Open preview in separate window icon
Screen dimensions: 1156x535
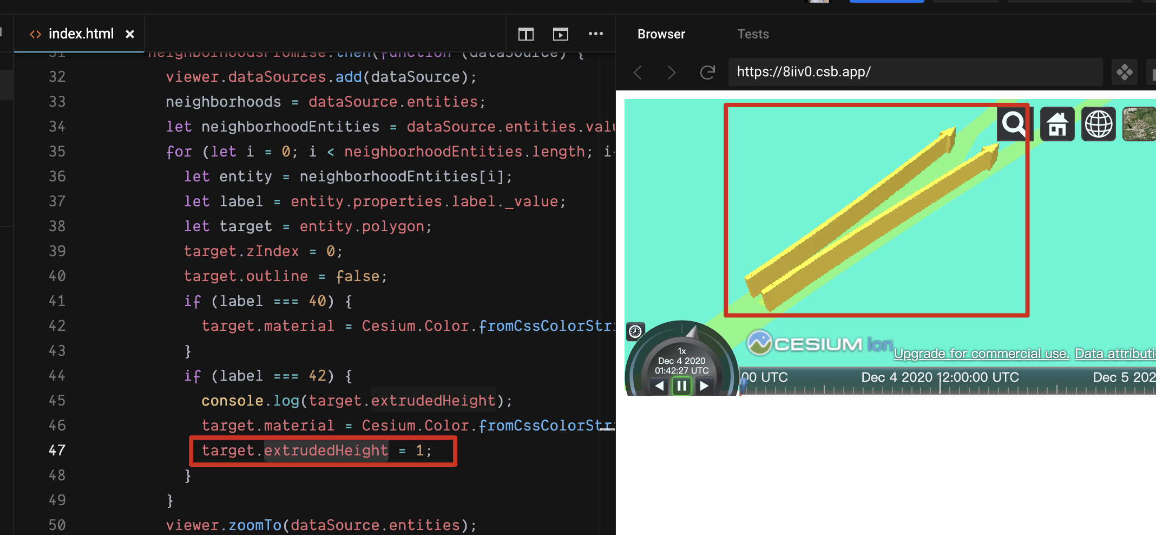(560, 34)
